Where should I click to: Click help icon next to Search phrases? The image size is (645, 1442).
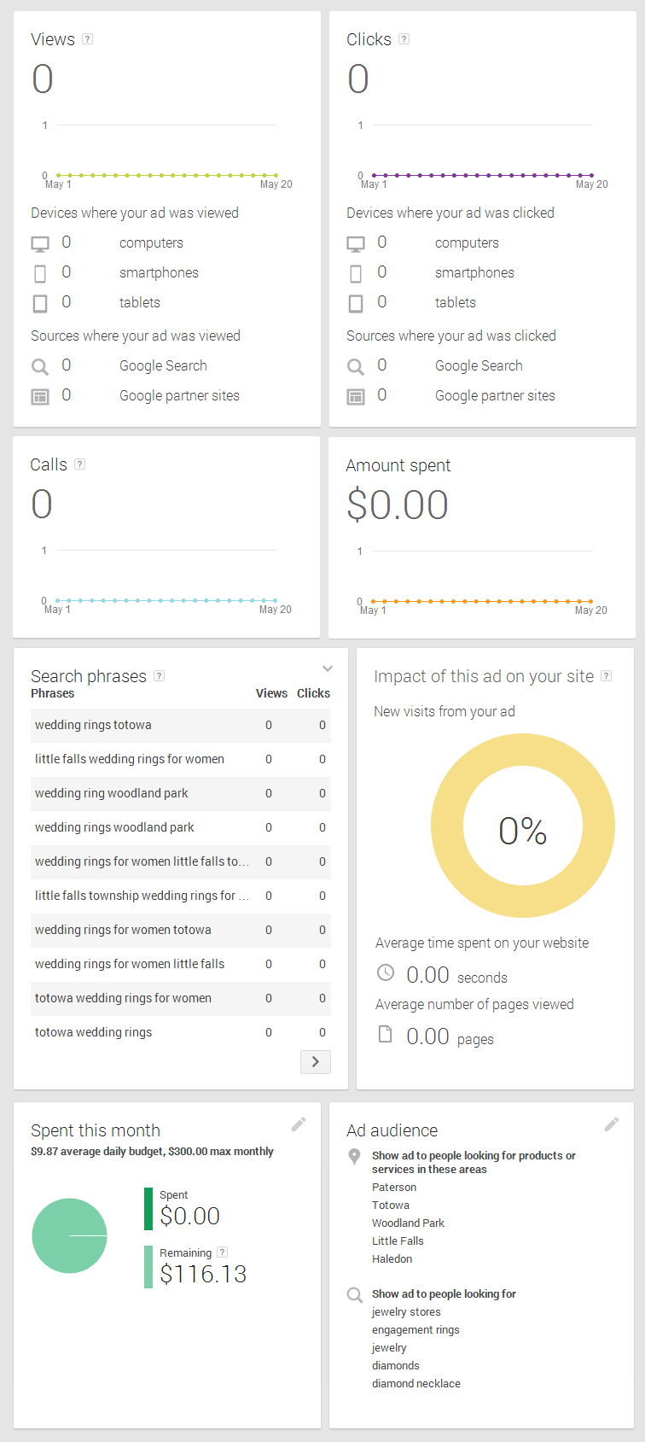point(159,676)
